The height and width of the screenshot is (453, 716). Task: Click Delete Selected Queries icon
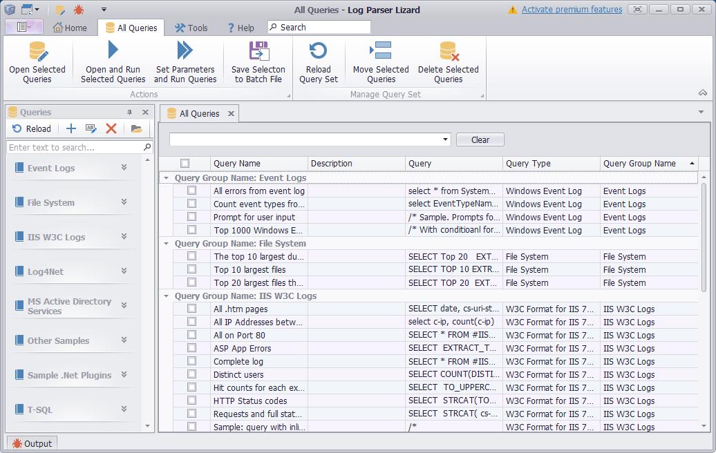pos(449,52)
